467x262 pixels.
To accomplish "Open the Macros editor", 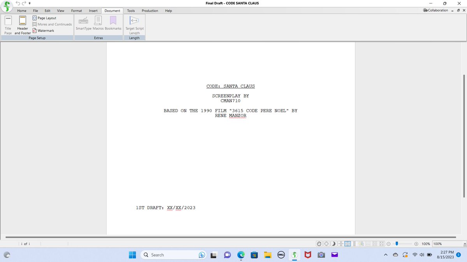I will (98, 23).
